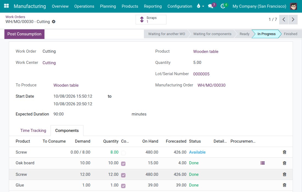
Task: Open the Configuration menu
Action: coord(180,6)
